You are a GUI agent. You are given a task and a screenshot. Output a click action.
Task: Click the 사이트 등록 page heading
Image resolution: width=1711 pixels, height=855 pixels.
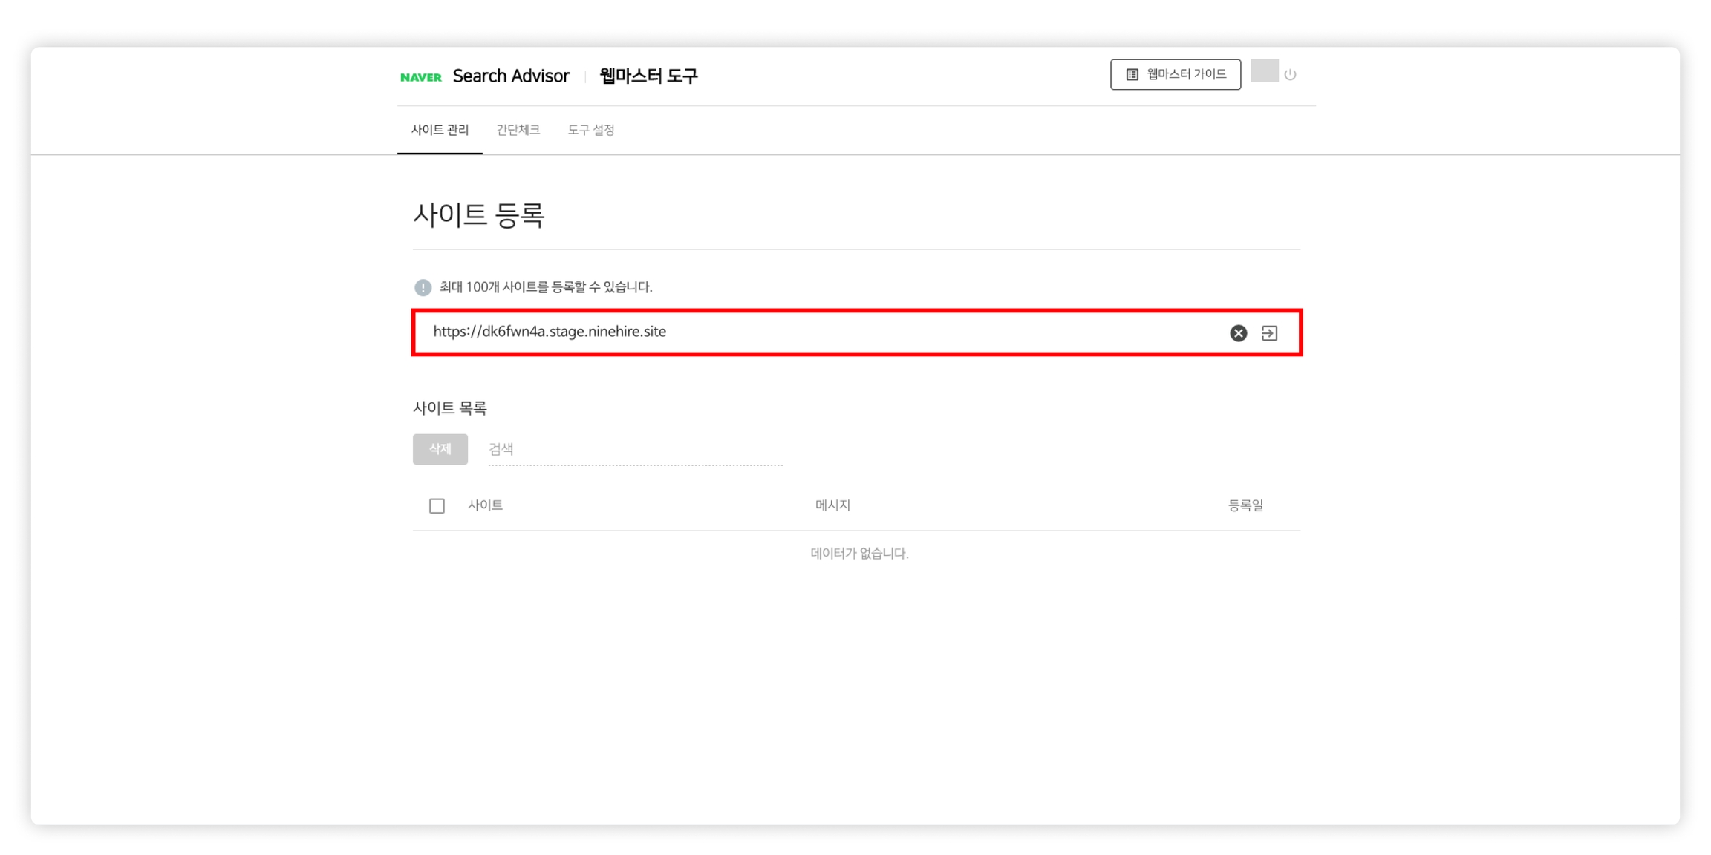click(x=478, y=215)
